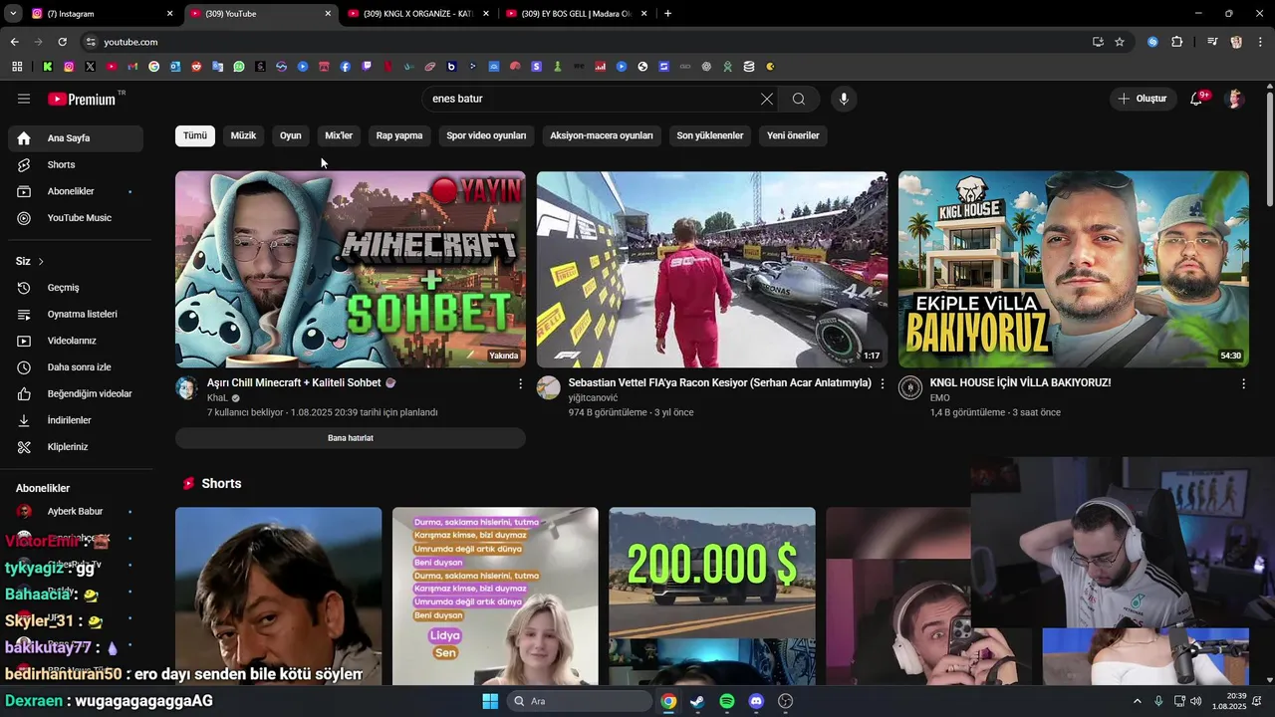Open Daha sonra izle list

(x=76, y=367)
